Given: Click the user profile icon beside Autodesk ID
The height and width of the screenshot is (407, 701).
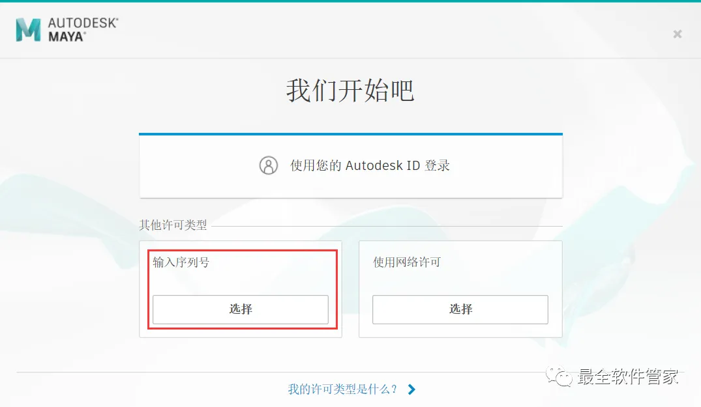Looking at the screenshot, I should click(x=268, y=165).
